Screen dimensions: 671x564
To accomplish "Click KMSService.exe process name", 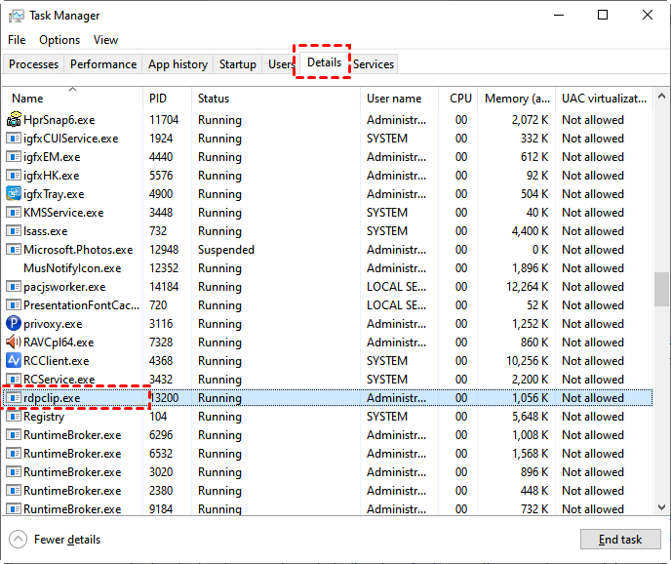I will click(63, 213).
